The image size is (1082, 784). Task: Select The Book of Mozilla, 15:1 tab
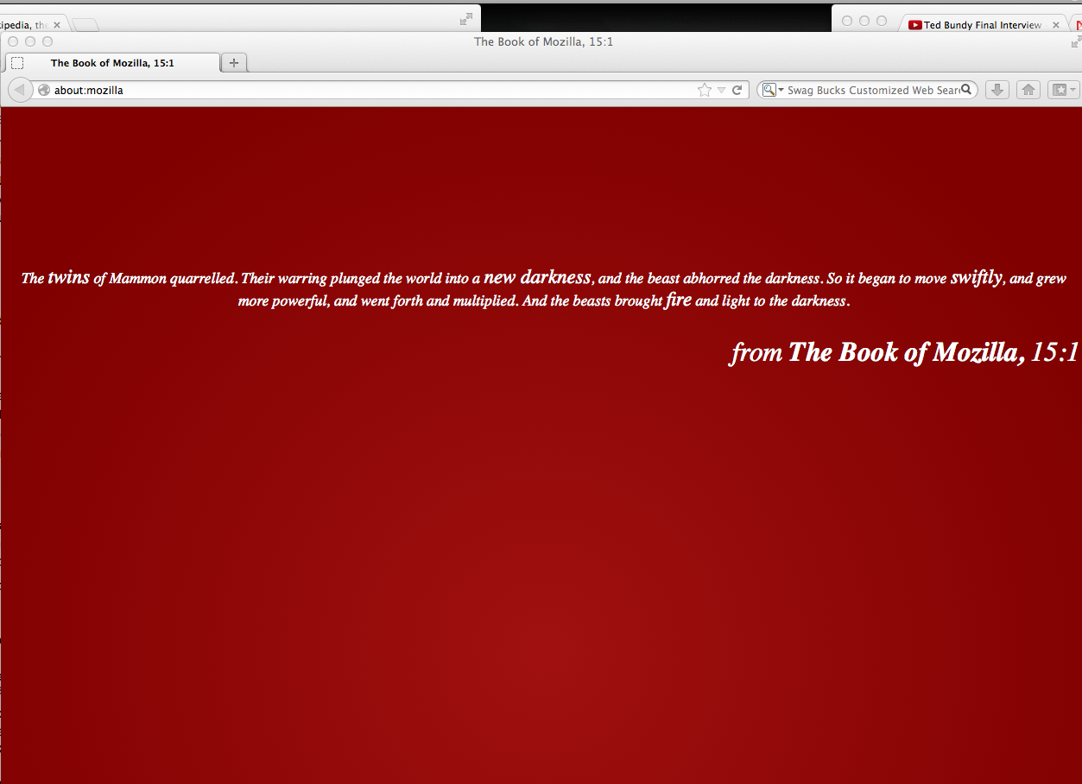(x=112, y=62)
